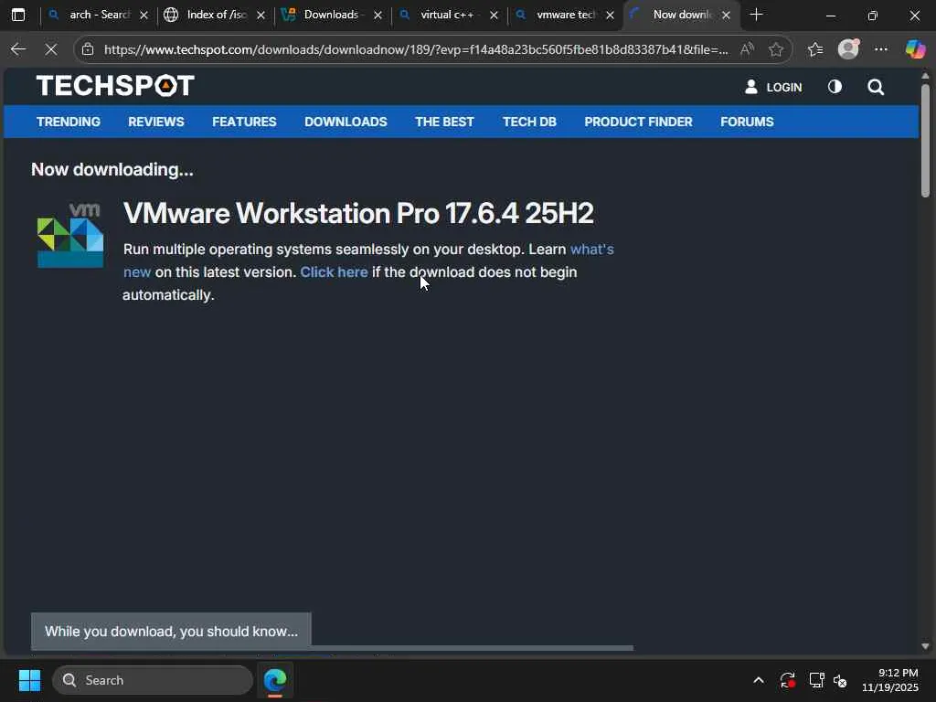Image resolution: width=936 pixels, height=702 pixels.
Task: Close the 'Downloads' tab
Action: tap(378, 16)
